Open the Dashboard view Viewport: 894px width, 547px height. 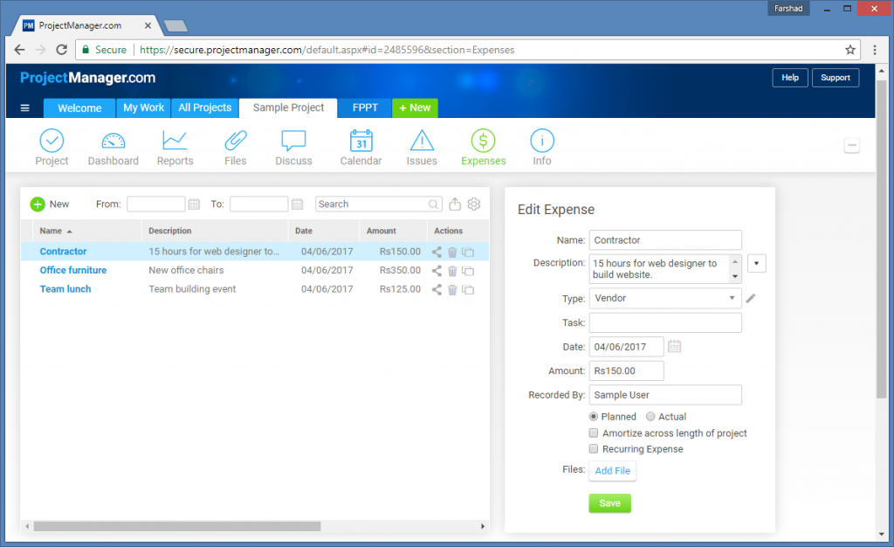pos(113,146)
